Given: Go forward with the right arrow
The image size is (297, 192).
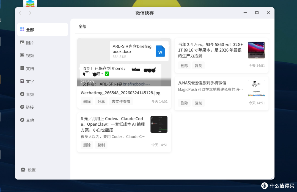Looking at the screenshot, I should click(30, 13).
